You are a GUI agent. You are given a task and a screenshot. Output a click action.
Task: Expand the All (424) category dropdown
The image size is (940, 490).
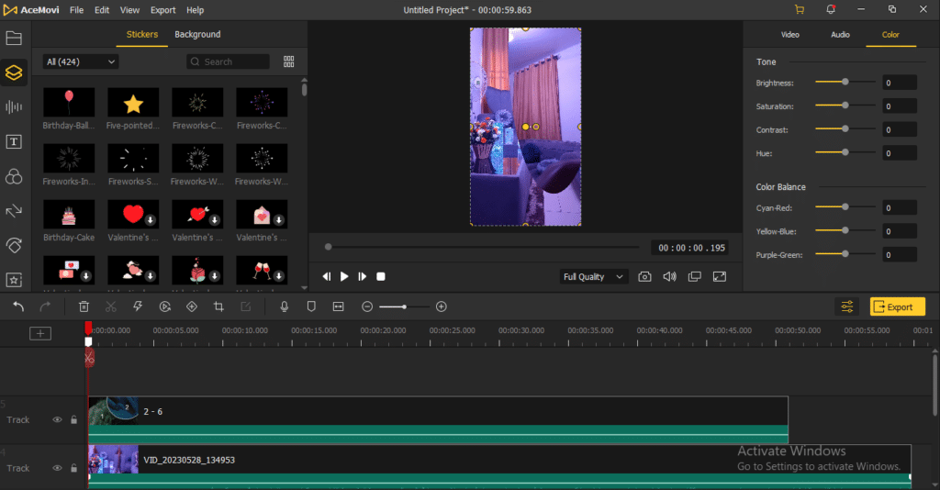click(x=81, y=61)
